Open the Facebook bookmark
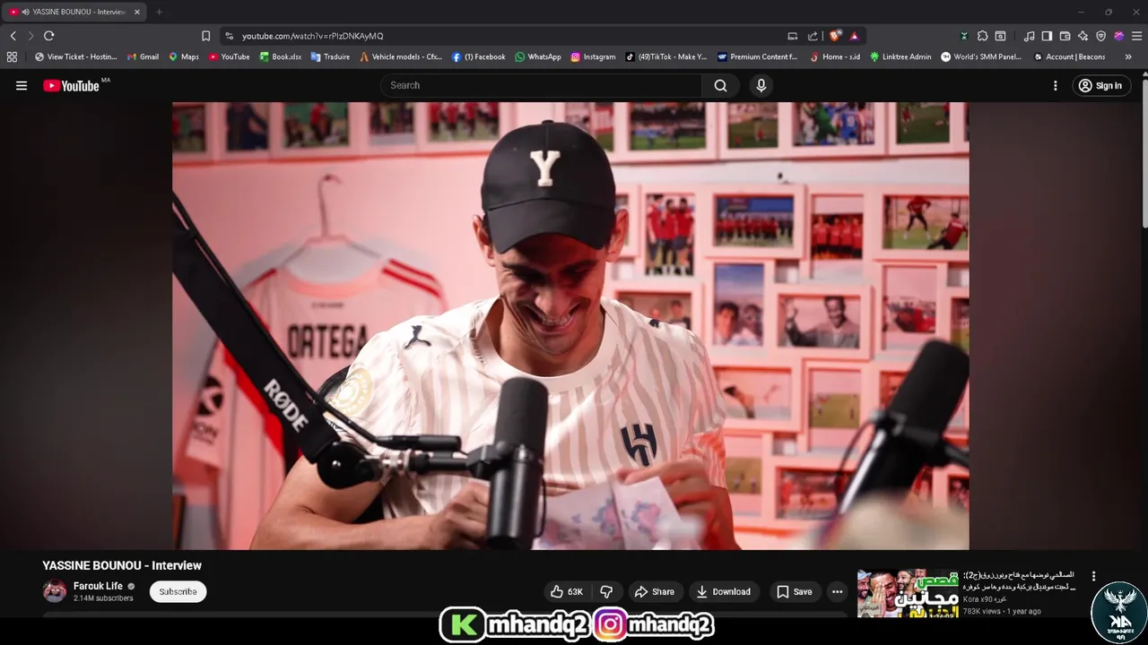 tap(478, 56)
